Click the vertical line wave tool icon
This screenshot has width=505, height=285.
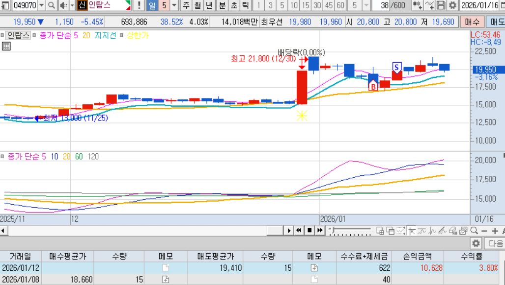432,231
